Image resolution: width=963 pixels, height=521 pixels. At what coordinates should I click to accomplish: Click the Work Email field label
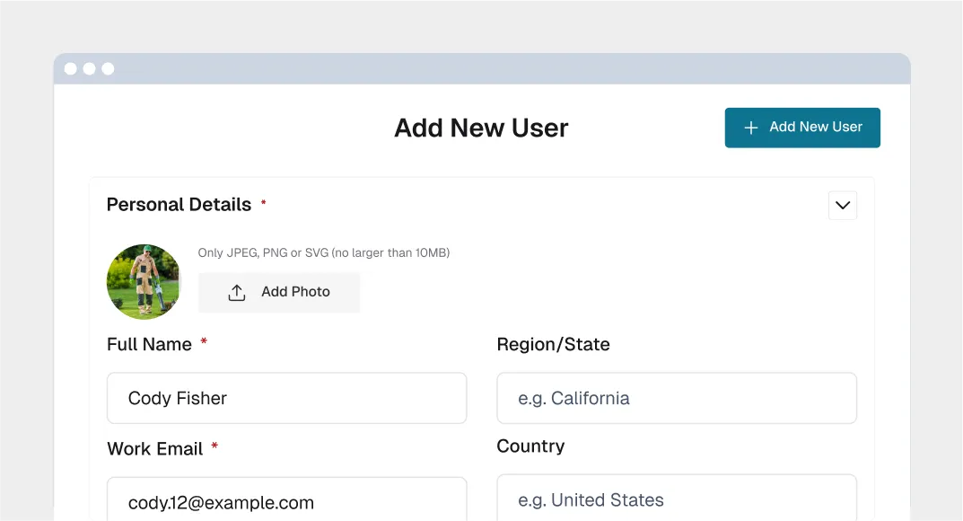[154, 448]
